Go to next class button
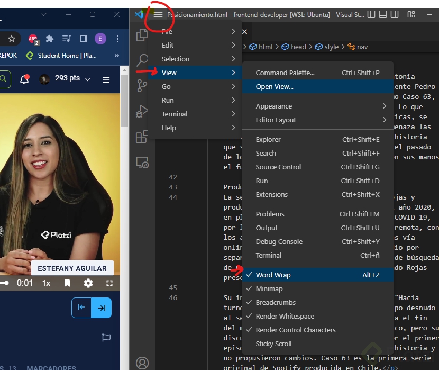This screenshot has width=439, height=370. point(102,308)
